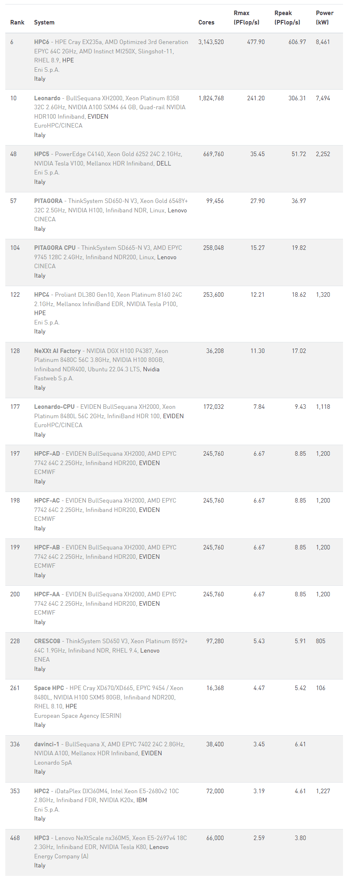
Task: Click the Eni S.p.A. site under HPC6
Action: pos(47,70)
